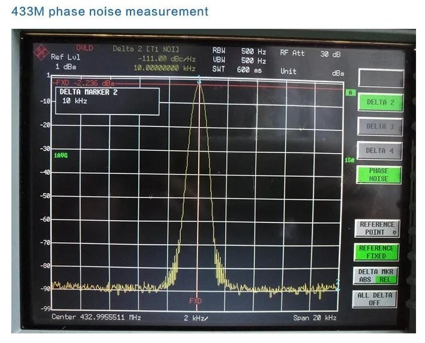Click the green 1AVG trace label
425x343 pixels.
(60, 155)
